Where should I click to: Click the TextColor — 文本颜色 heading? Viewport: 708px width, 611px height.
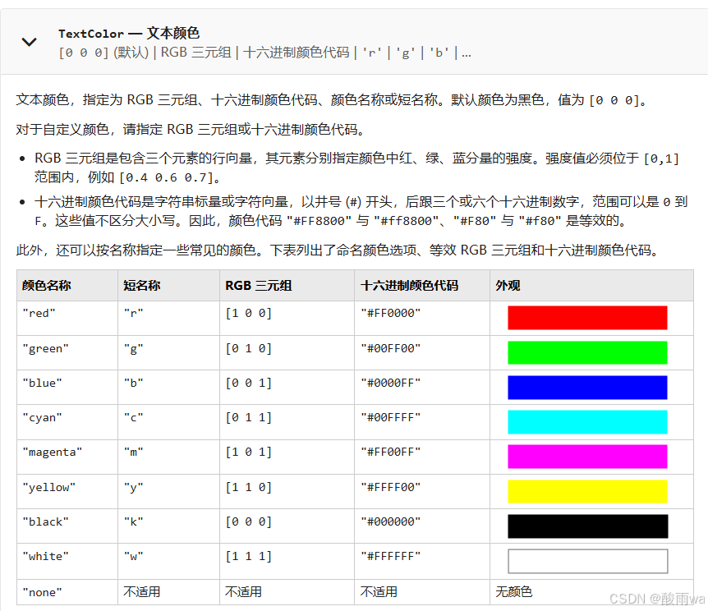click(x=129, y=34)
